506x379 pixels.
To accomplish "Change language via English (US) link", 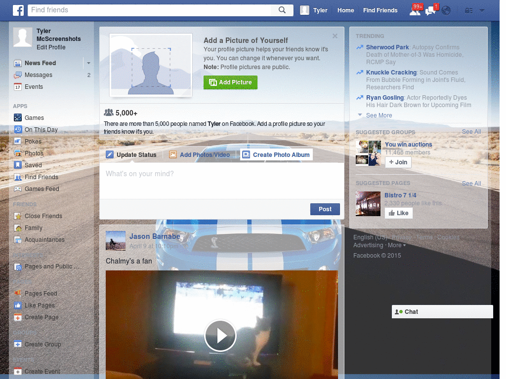I will (x=370, y=237).
